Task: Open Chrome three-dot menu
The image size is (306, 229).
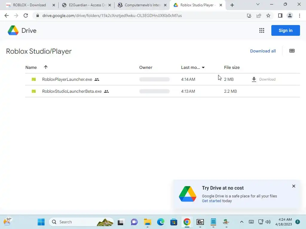Action: [x=299, y=16]
